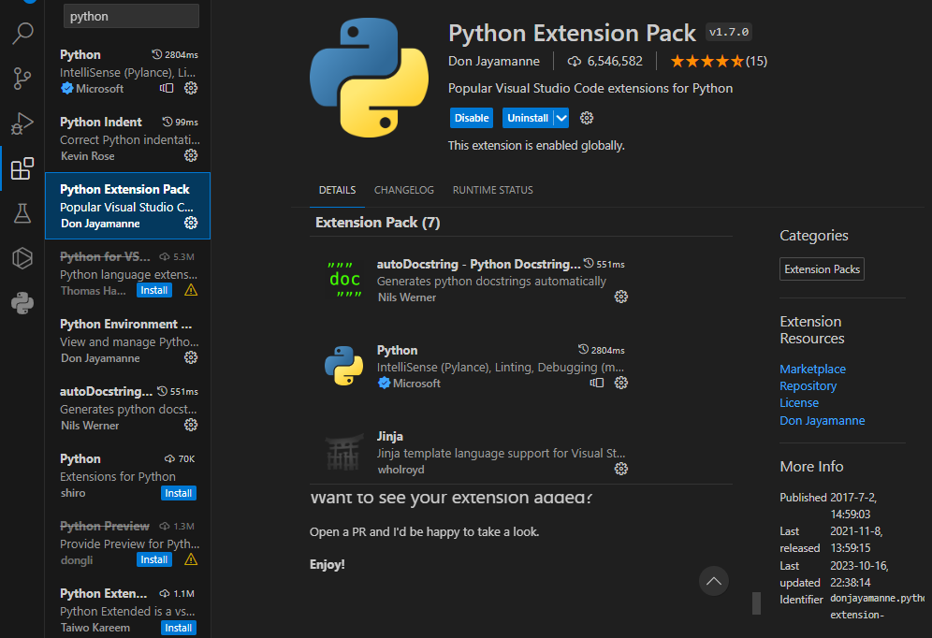Switch to the CHANGELOG tab
Image resolution: width=932 pixels, height=638 pixels.
tap(403, 189)
